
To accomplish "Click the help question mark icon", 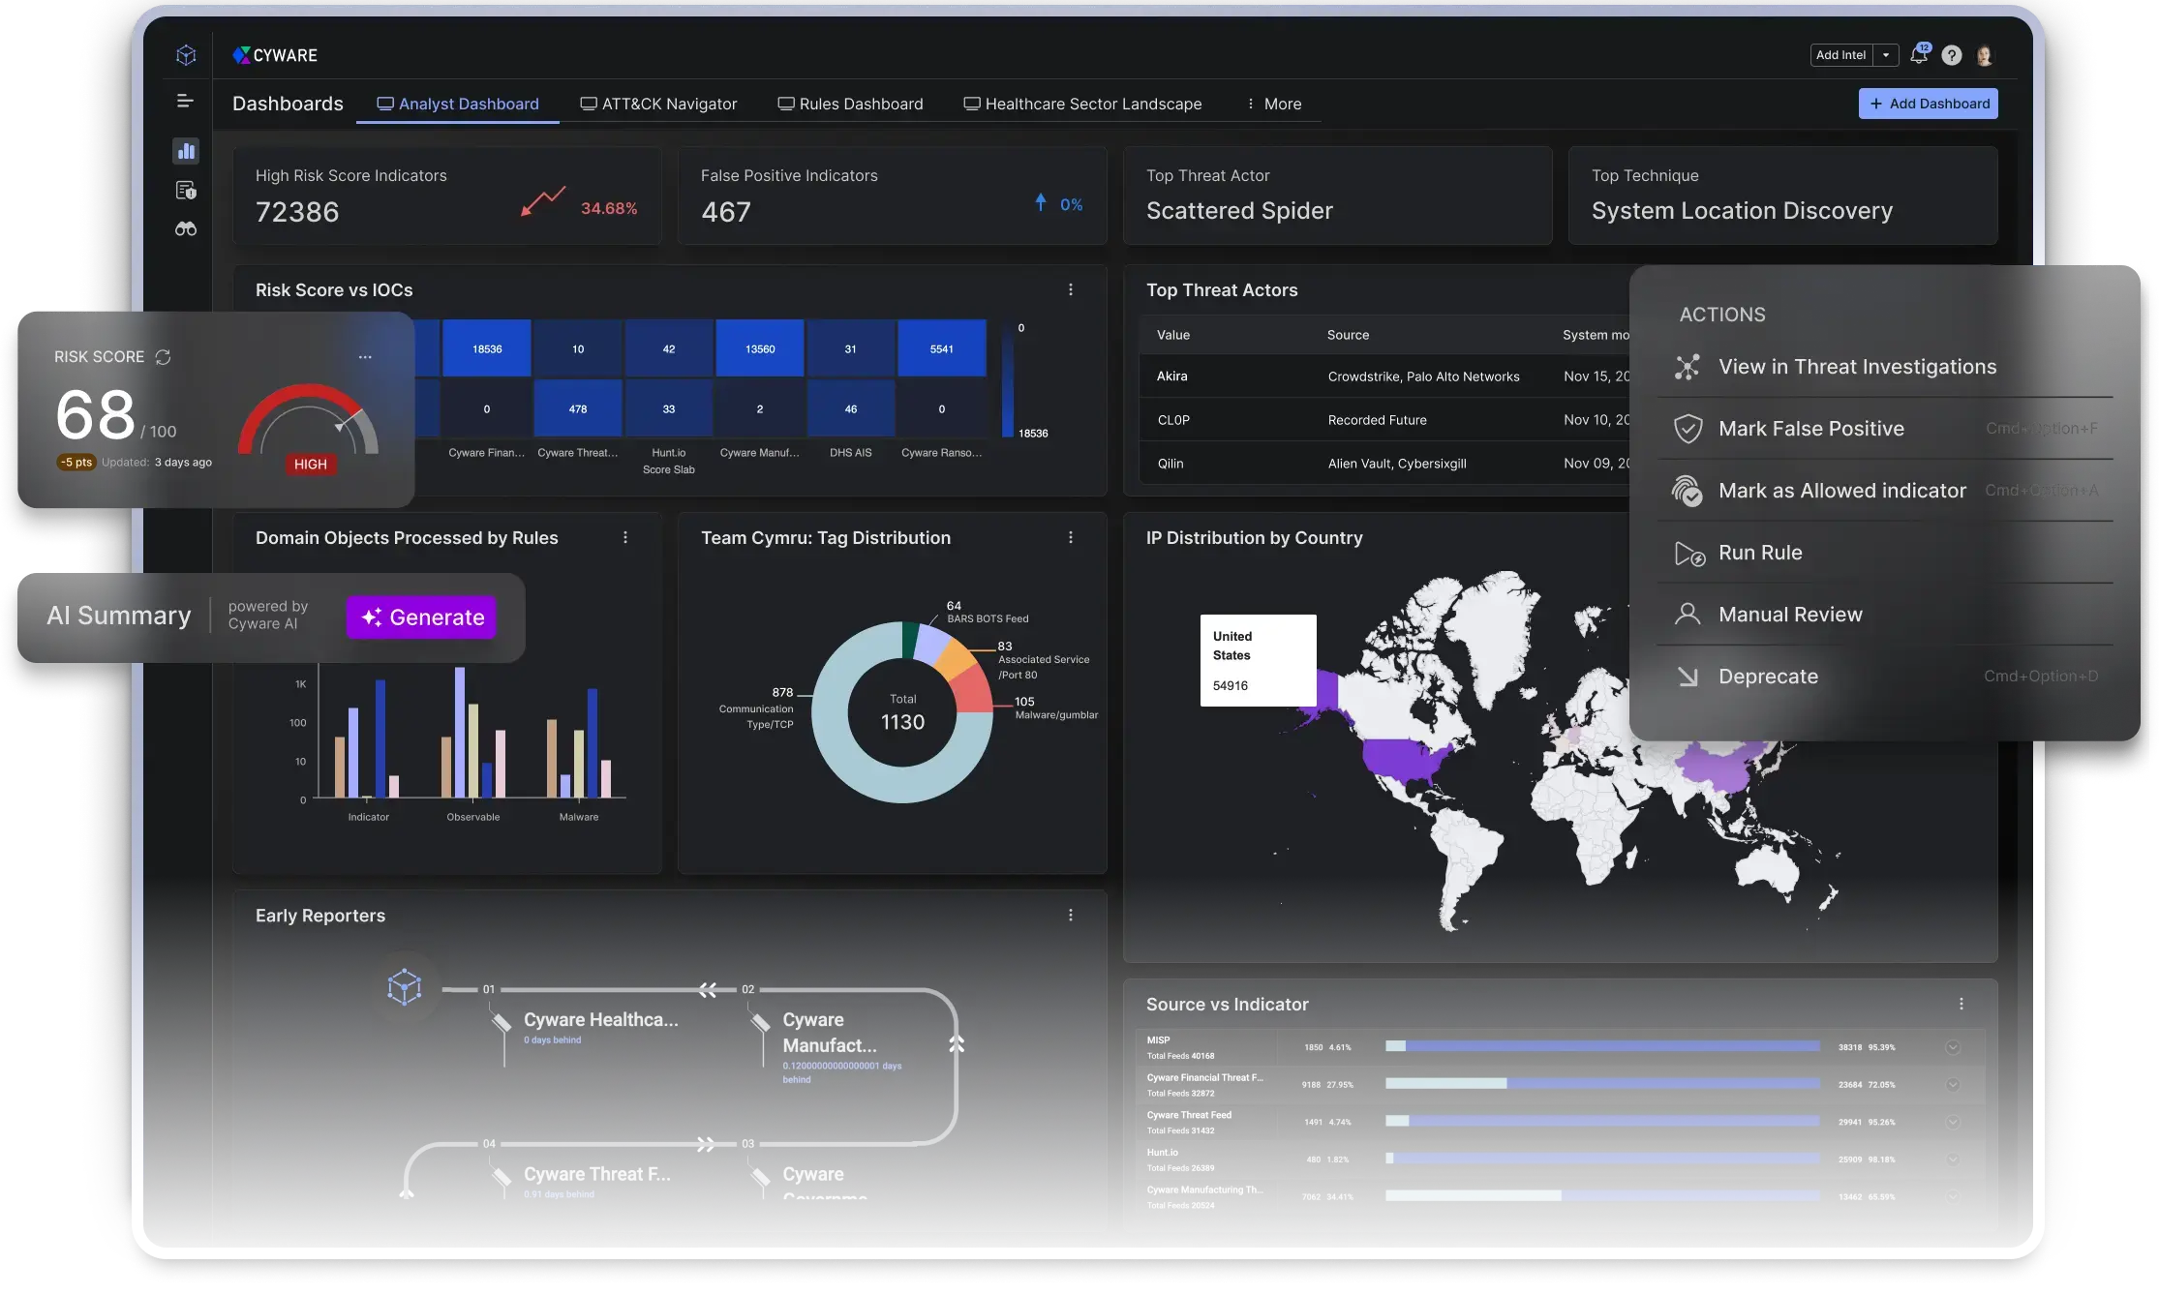I will (x=1952, y=55).
